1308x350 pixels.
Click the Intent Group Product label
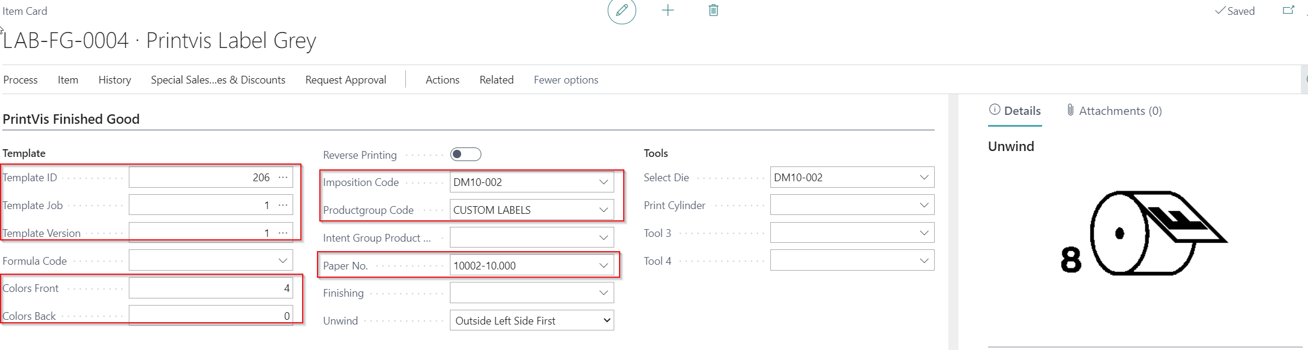point(377,237)
